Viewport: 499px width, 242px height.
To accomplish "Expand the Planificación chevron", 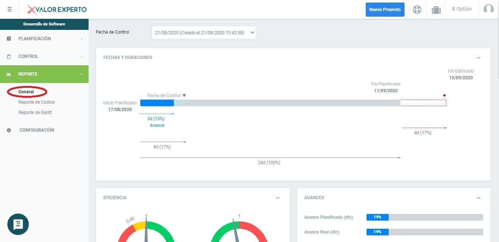I will (82, 39).
